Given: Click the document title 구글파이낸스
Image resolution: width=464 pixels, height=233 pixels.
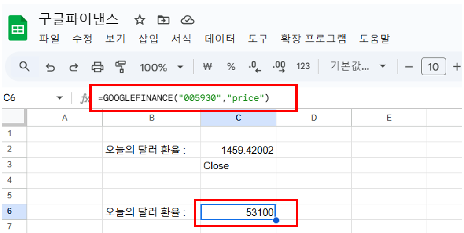Looking at the screenshot, I should tap(79, 19).
